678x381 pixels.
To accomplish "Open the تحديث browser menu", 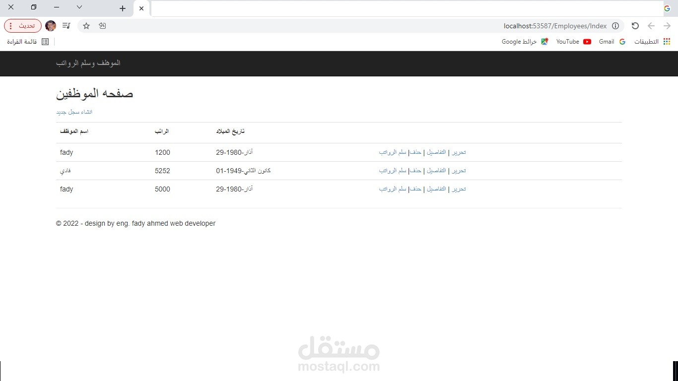I will pyautogui.click(x=22, y=26).
